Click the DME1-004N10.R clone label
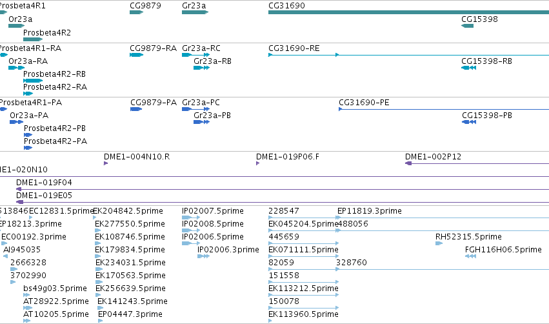This screenshot has width=549, height=324. click(137, 157)
